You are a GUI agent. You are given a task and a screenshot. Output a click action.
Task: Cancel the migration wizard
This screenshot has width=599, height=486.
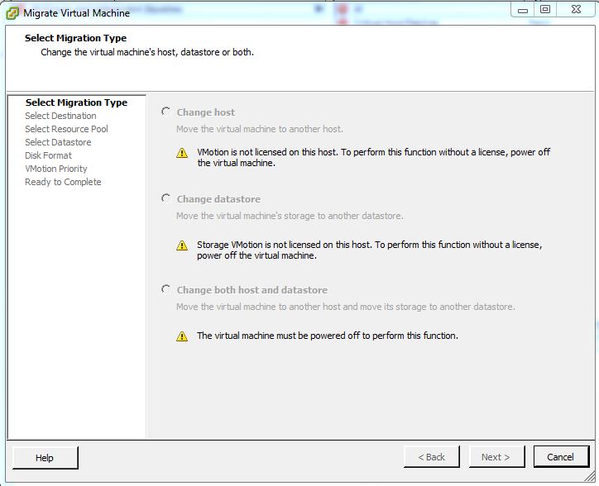point(561,456)
